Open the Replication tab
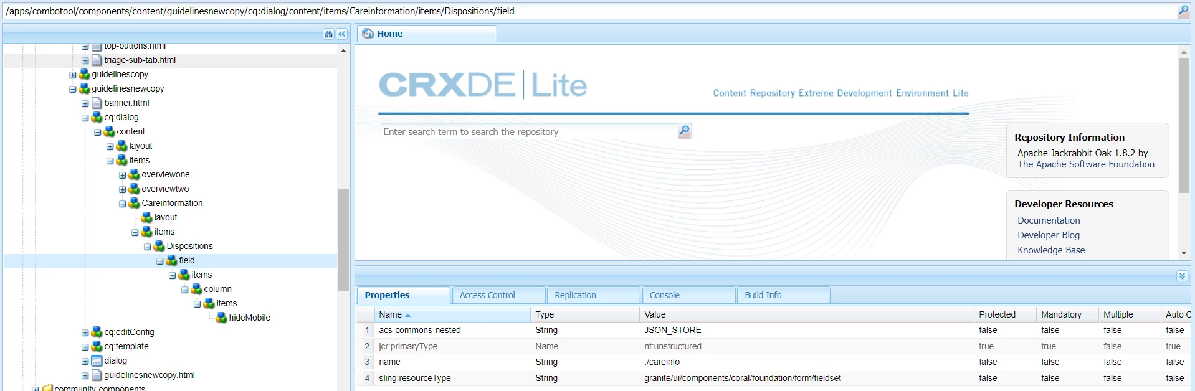1195x391 pixels. coord(593,295)
